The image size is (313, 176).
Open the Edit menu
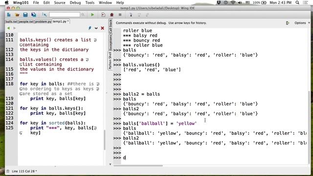pos(46,2)
